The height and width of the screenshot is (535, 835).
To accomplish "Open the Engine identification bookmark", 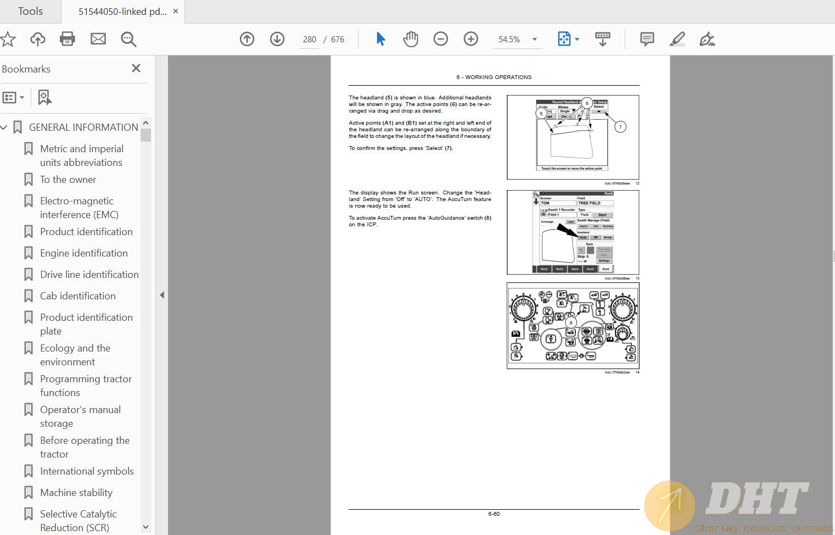I will (x=83, y=253).
